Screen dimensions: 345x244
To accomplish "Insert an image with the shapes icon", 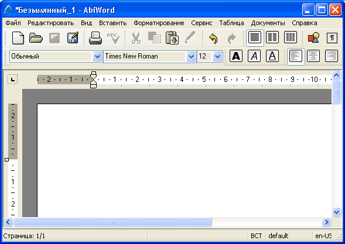I will pos(313,38).
